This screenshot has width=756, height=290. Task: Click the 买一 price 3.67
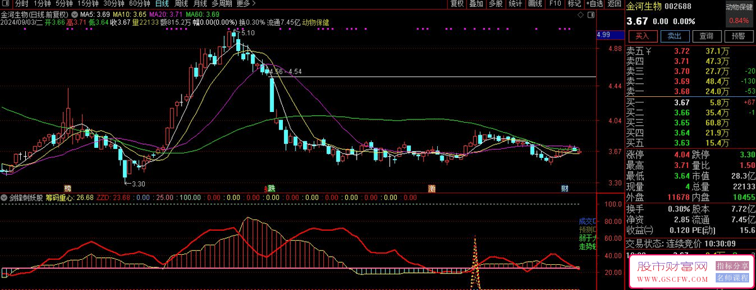coord(682,103)
